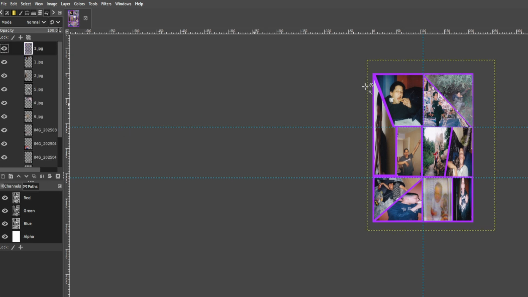
Task: Hide the 5.jpg layer
Action: click(x=4, y=89)
